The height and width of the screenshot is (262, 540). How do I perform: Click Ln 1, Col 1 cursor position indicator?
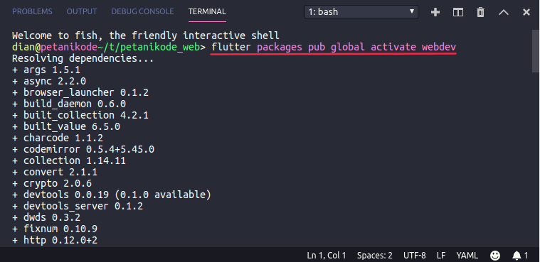327,256
